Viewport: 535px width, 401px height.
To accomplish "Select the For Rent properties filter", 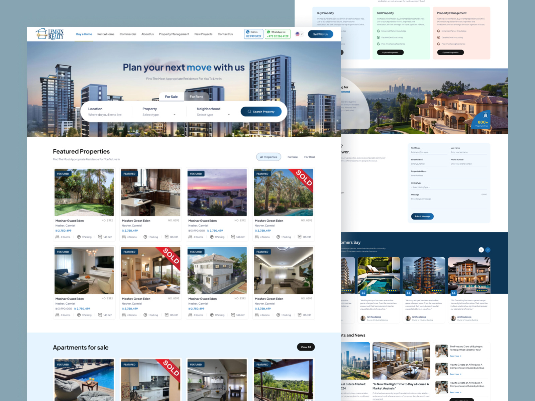I will pos(309,157).
